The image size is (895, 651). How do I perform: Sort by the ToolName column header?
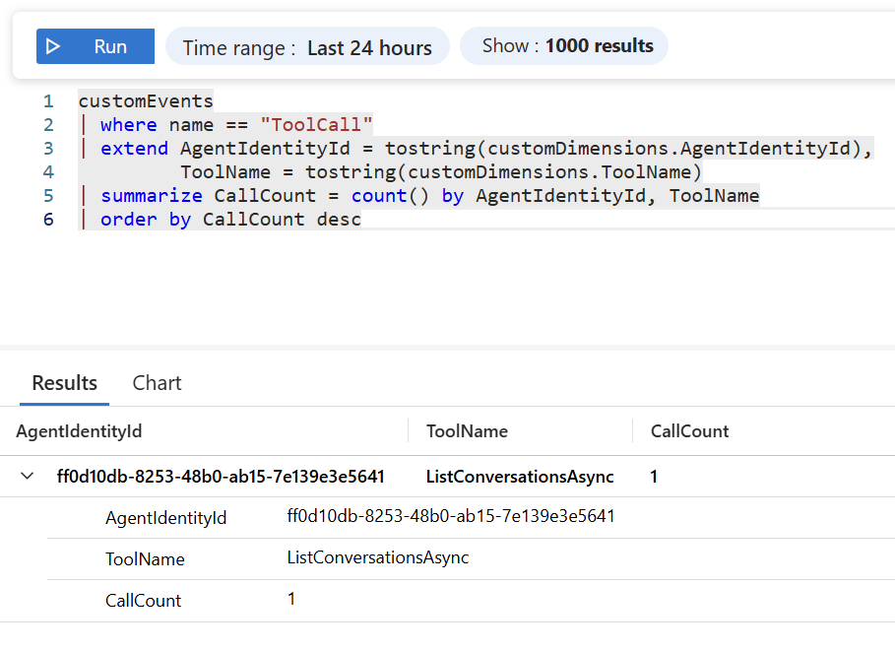pos(470,431)
